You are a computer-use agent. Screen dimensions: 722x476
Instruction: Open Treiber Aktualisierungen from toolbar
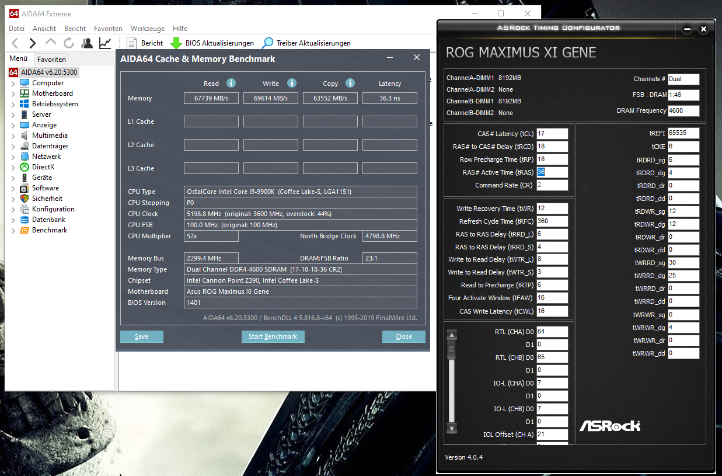click(x=306, y=43)
